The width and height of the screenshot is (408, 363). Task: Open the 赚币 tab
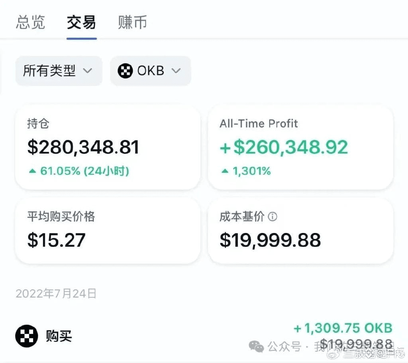click(132, 22)
